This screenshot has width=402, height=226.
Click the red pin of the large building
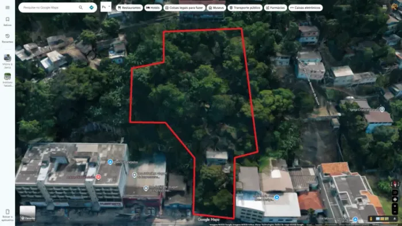point(98,177)
